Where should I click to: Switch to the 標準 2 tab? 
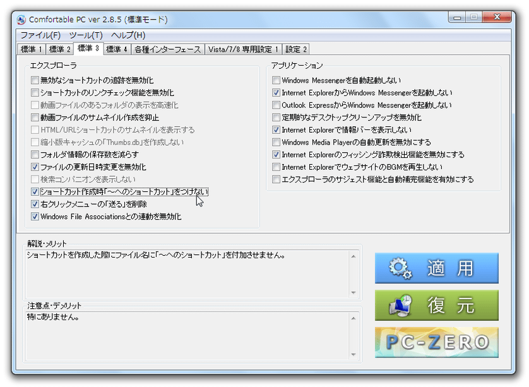[x=59, y=49]
